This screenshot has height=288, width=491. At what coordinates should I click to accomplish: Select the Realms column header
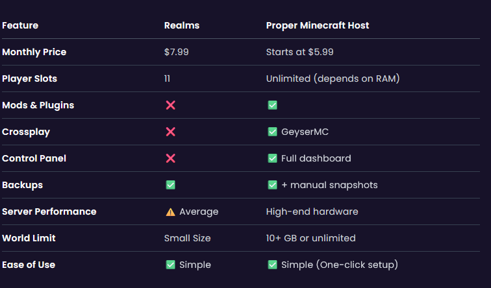(182, 25)
